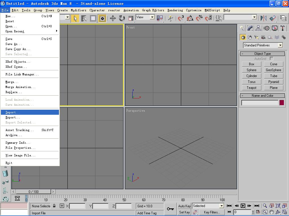Play the animation
This screenshot has width=289, height=216.
pyautogui.click(x=243, y=206)
